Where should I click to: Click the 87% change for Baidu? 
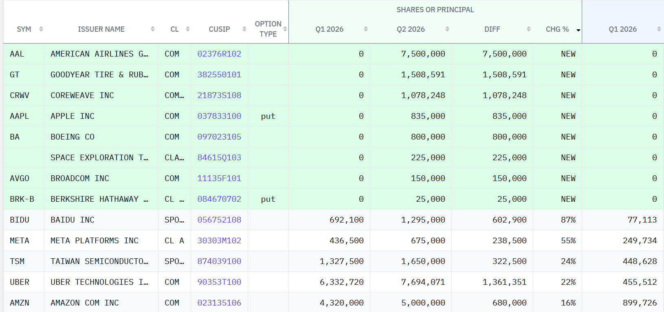pos(568,220)
